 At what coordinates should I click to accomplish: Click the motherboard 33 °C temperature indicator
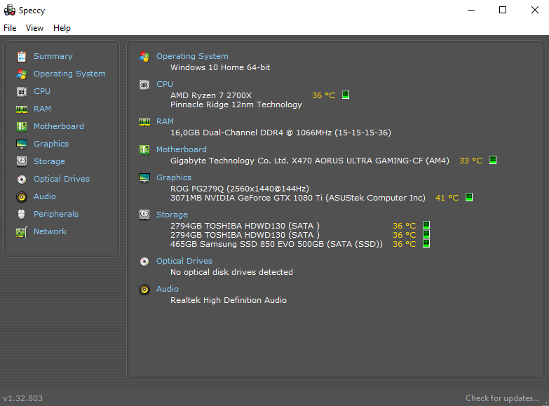click(x=493, y=160)
